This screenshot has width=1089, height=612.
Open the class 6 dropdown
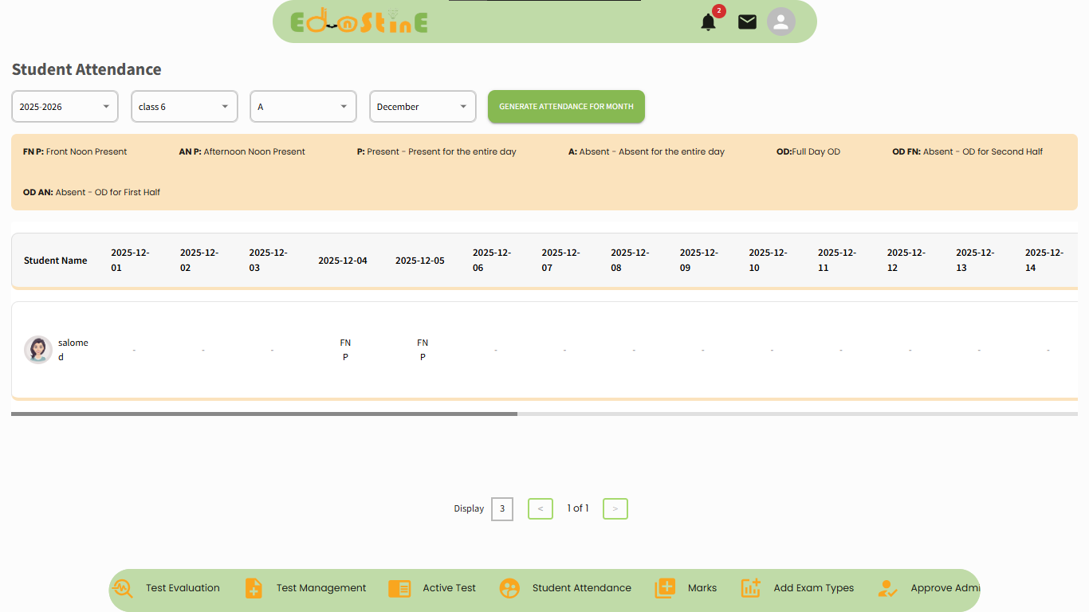click(x=184, y=107)
